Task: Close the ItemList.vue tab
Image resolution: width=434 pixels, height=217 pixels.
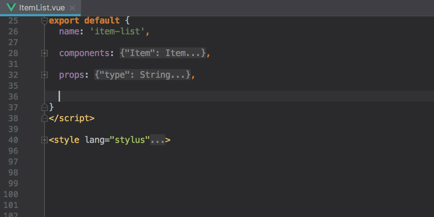Action: pyautogui.click(x=73, y=7)
